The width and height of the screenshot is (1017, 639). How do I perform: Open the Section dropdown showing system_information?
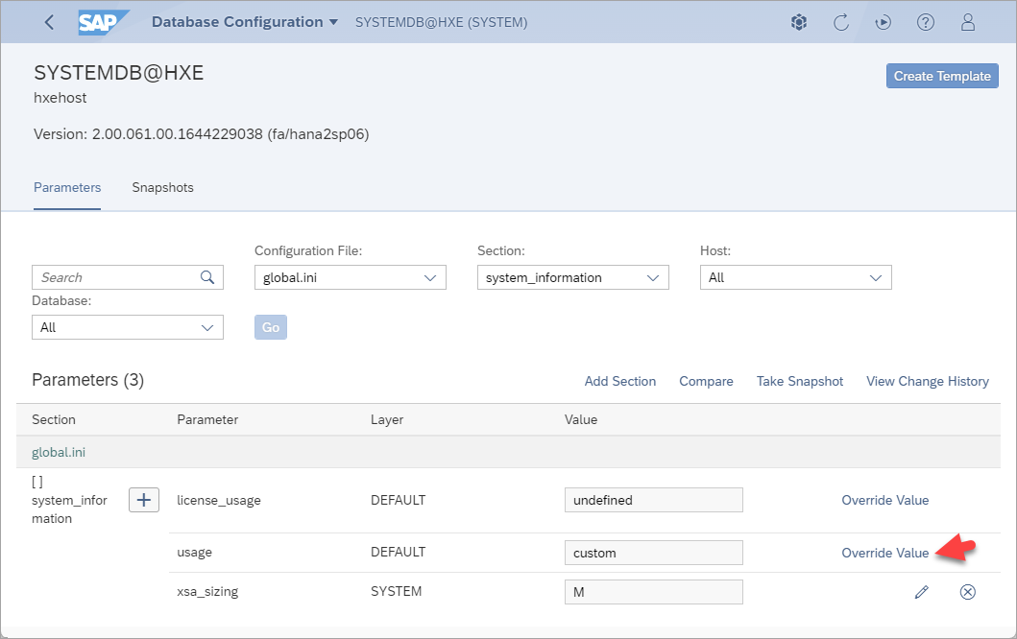tap(572, 277)
